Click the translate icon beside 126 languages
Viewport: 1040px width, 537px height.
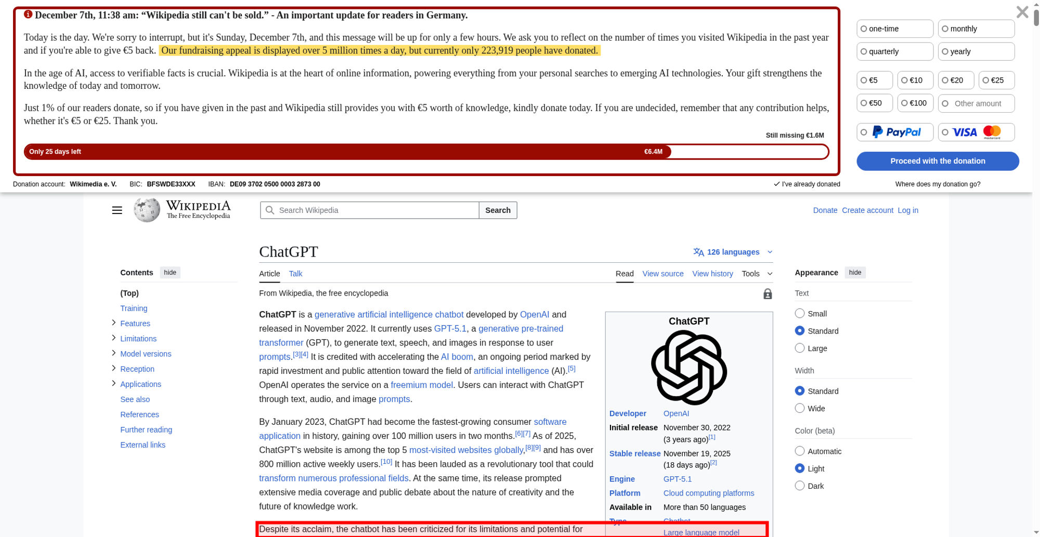[698, 252]
